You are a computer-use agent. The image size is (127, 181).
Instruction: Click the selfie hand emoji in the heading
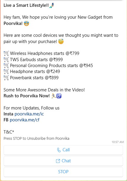[52, 5]
